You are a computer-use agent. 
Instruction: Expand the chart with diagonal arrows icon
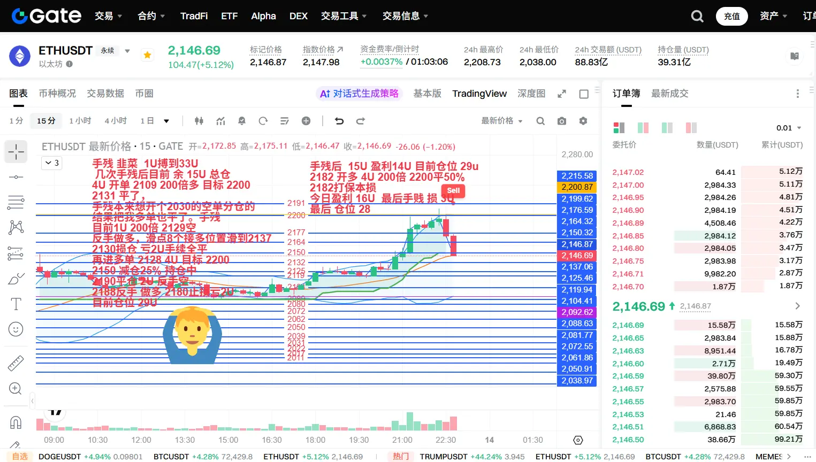click(x=562, y=94)
